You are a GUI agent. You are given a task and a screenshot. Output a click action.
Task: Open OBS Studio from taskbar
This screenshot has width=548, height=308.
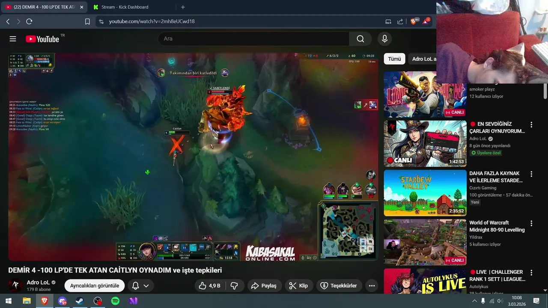[x=98, y=301]
